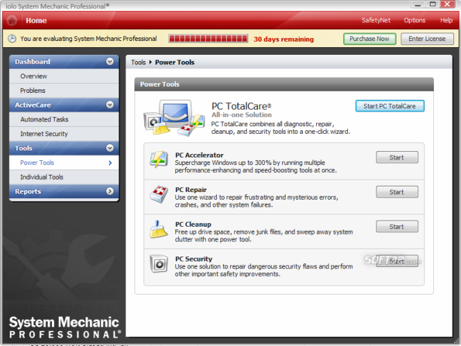Click the Home icon in the red header
This screenshot has height=346, width=461.
click(x=12, y=20)
